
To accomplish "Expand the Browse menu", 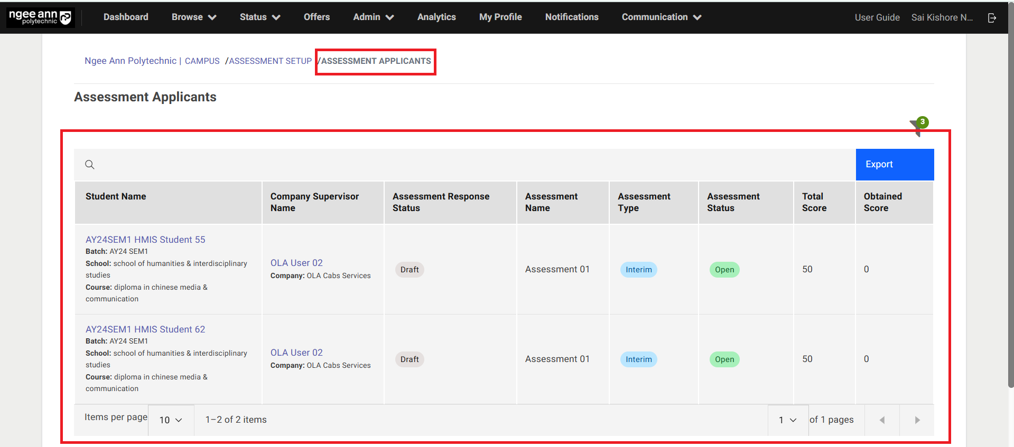I will [x=193, y=17].
